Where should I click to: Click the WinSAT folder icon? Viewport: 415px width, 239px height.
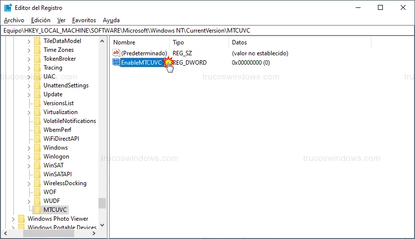click(38, 165)
